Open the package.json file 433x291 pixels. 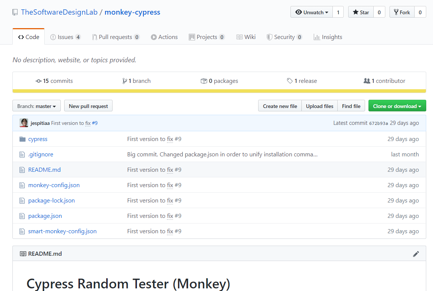pyautogui.click(x=45, y=216)
